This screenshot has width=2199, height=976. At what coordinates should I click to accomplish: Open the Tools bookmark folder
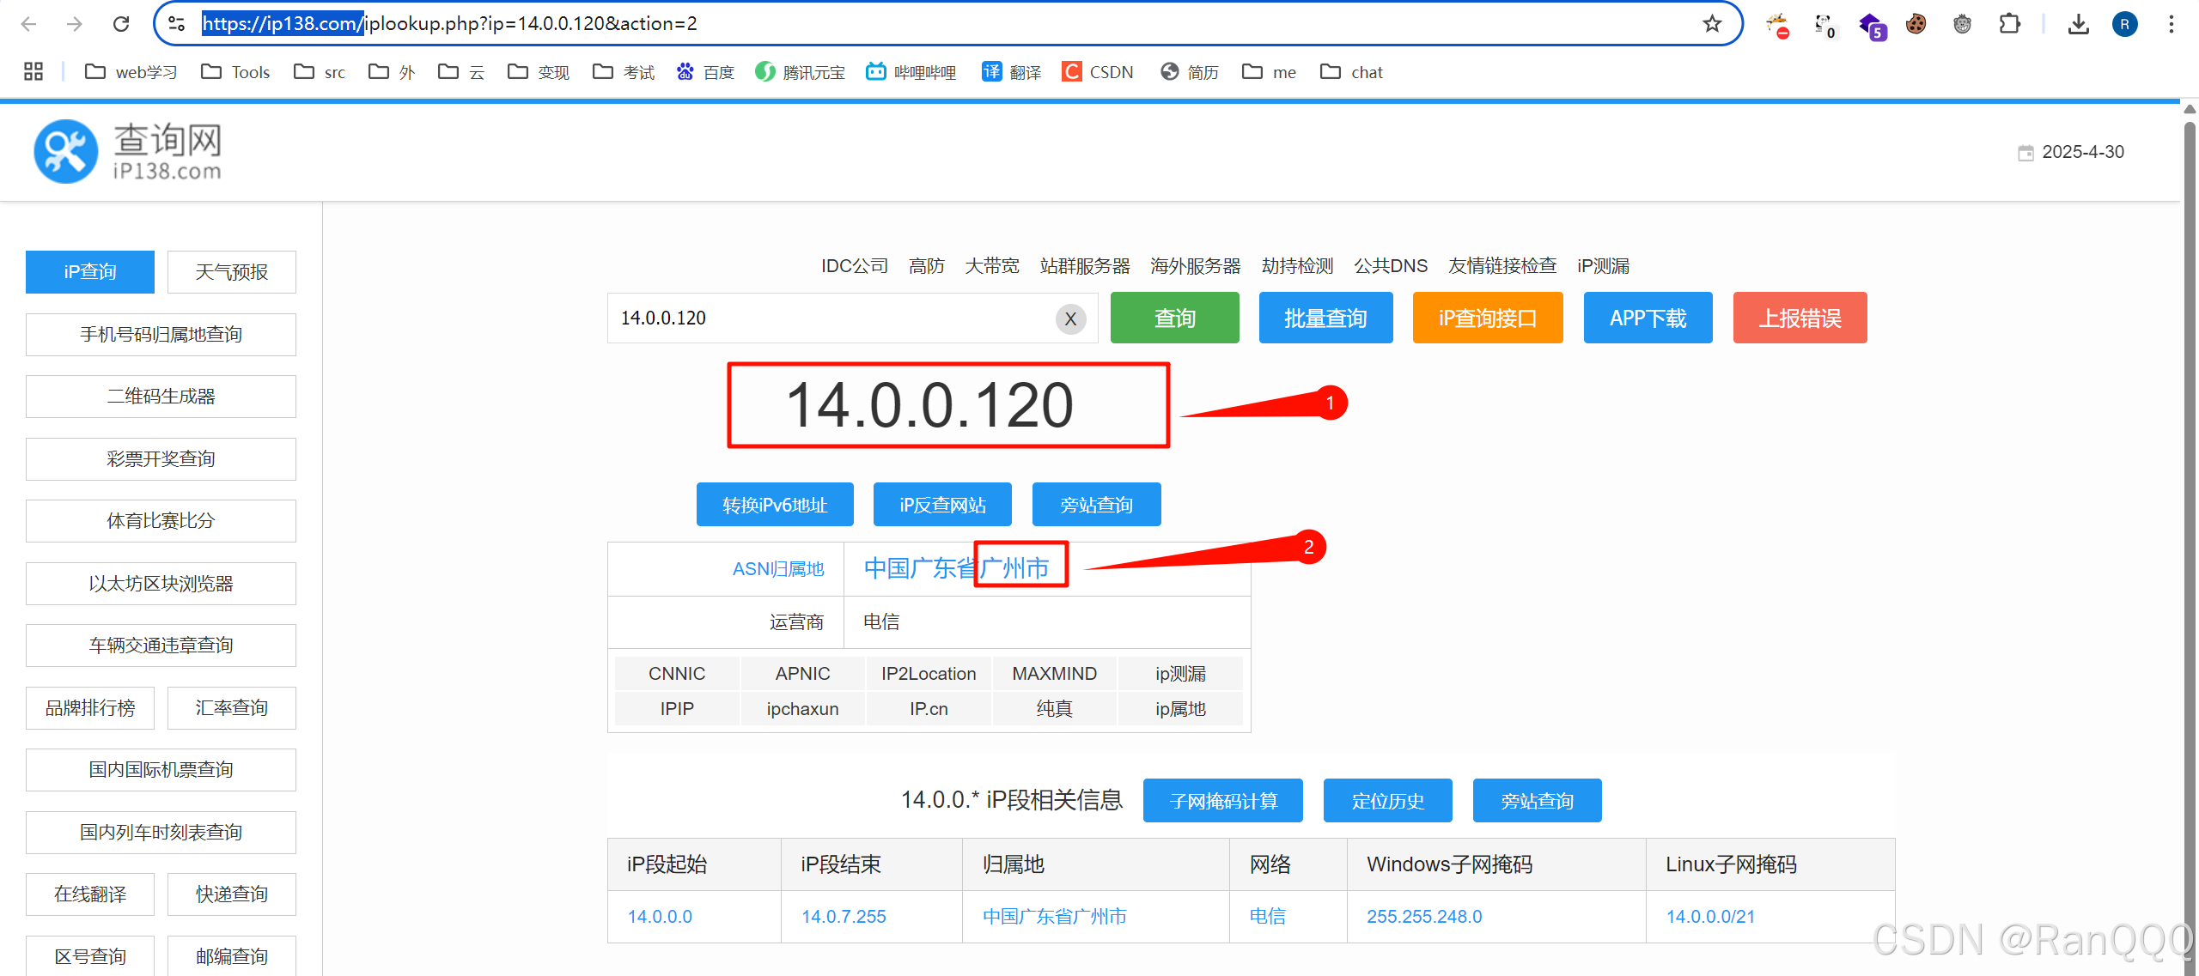point(235,72)
